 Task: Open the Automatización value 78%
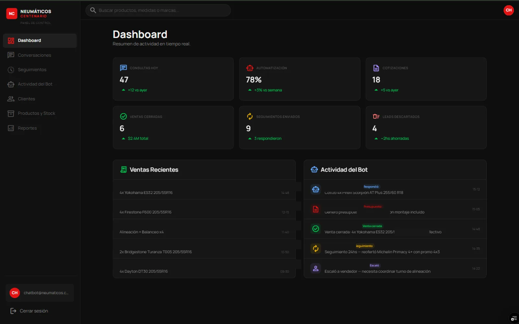[x=254, y=80]
